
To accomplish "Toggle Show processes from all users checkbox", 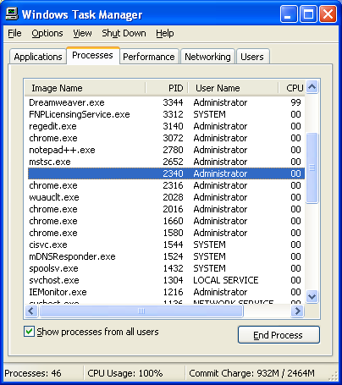I will pos(29,332).
